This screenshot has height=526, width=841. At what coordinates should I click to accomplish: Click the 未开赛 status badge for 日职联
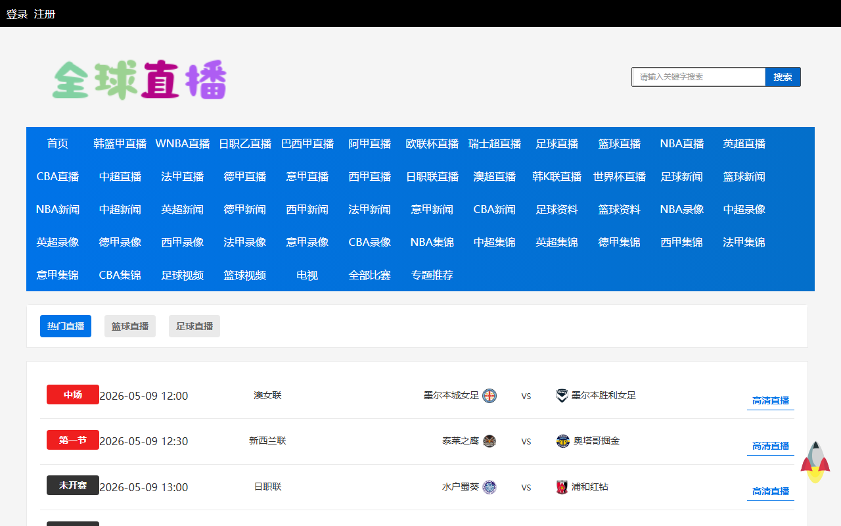click(73, 485)
